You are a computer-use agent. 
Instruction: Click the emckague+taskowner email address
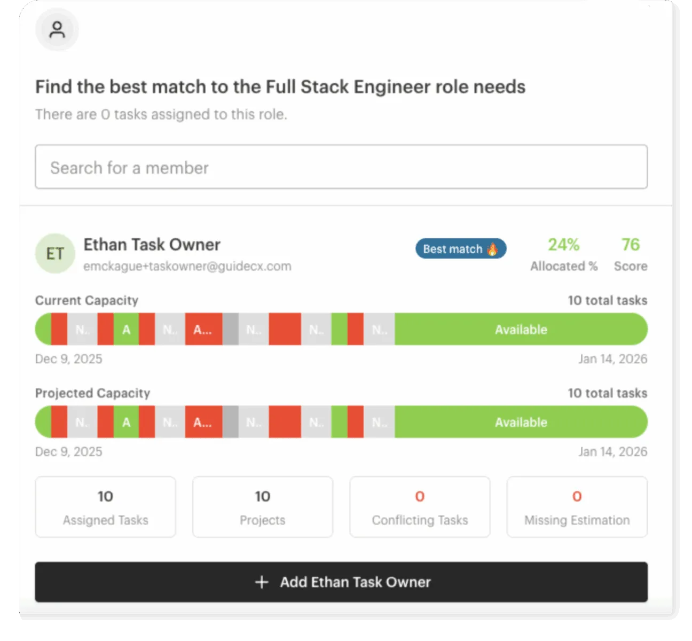(187, 266)
